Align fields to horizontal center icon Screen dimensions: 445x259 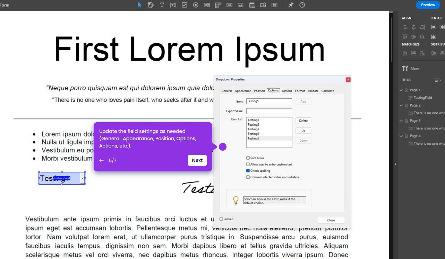413,27
